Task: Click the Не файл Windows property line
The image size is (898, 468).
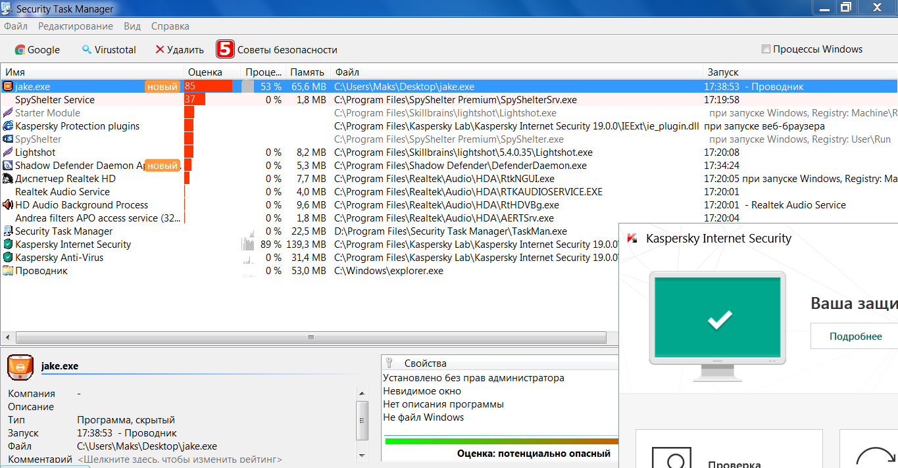Action: [x=424, y=417]
